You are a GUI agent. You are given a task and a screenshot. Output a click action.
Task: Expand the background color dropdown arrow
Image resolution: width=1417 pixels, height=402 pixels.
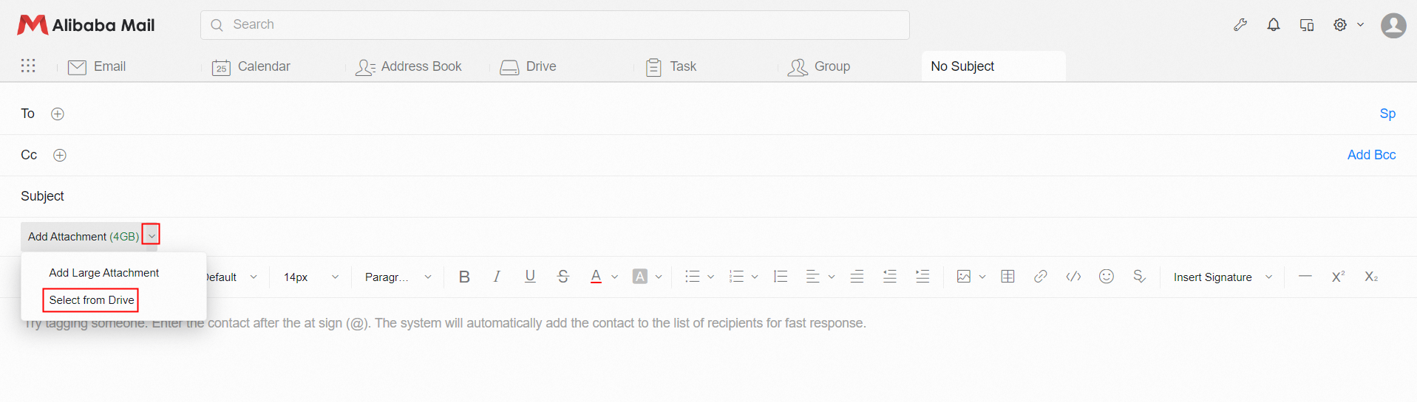point(659,277)
